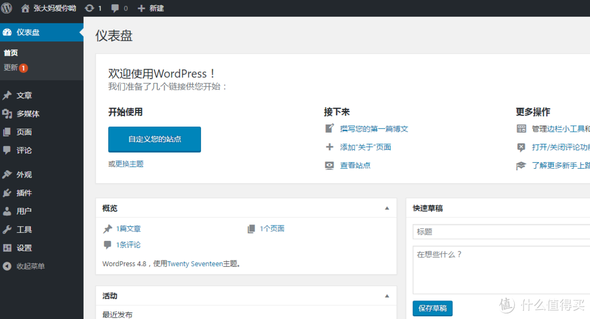This screenshot has height=319, width=590.
Task: Click the 自定义您的站点 button
Action: pyautogui.click(x=155, y=140)
